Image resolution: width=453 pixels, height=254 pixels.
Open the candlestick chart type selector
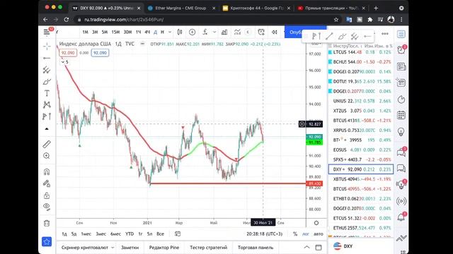tap(180, 32)
